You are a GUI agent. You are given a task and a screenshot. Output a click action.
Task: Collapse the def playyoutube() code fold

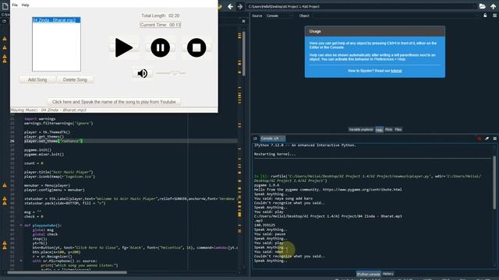click(x=21, y=226)
